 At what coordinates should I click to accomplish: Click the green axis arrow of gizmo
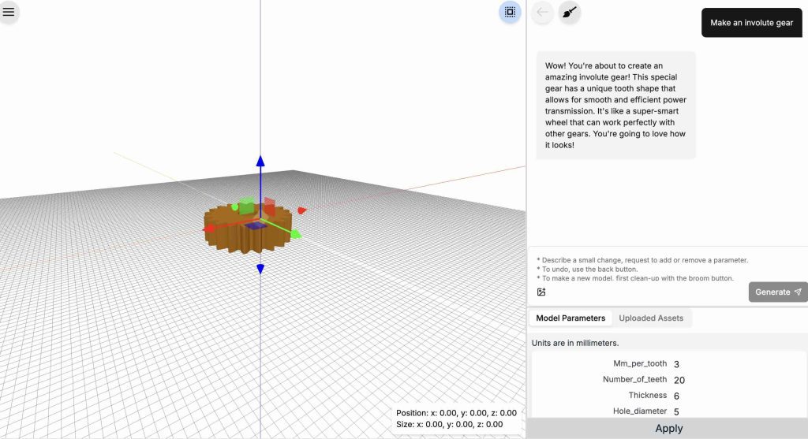pyautogui.click(x=296, y=235)
